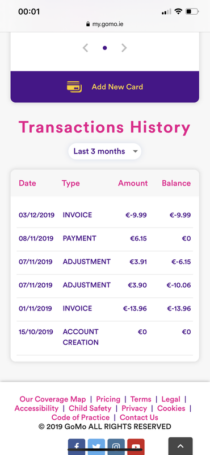The height and width of the screenshot is (455, 210).
Task: Open Our Coverage Map link
Action: 53,399
